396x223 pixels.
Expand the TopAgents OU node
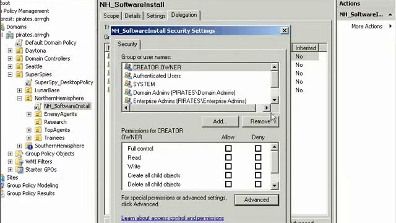coord(29,130)
